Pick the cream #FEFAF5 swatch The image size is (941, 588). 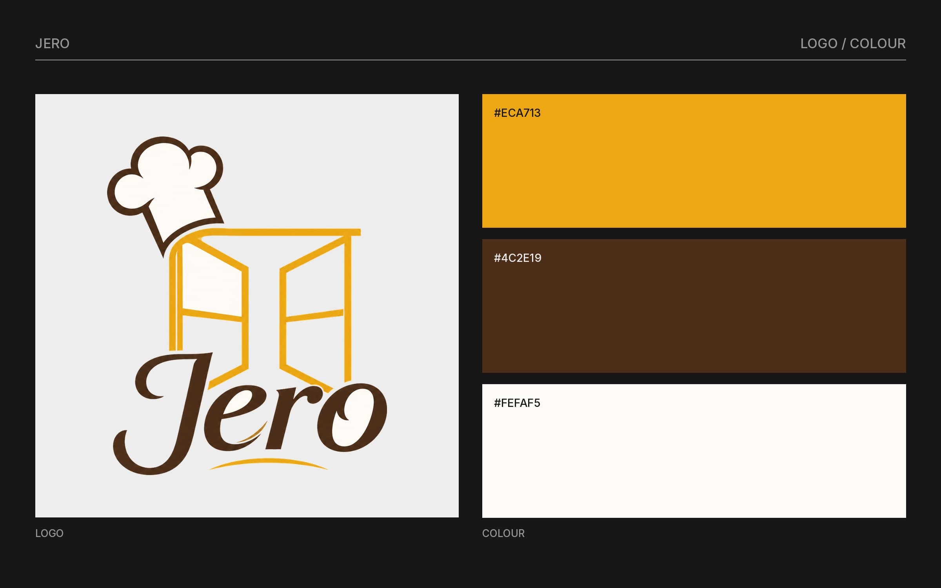pos(694,451)
